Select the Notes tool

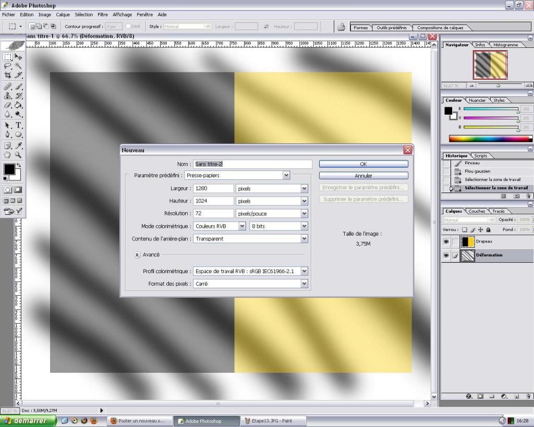8,146
